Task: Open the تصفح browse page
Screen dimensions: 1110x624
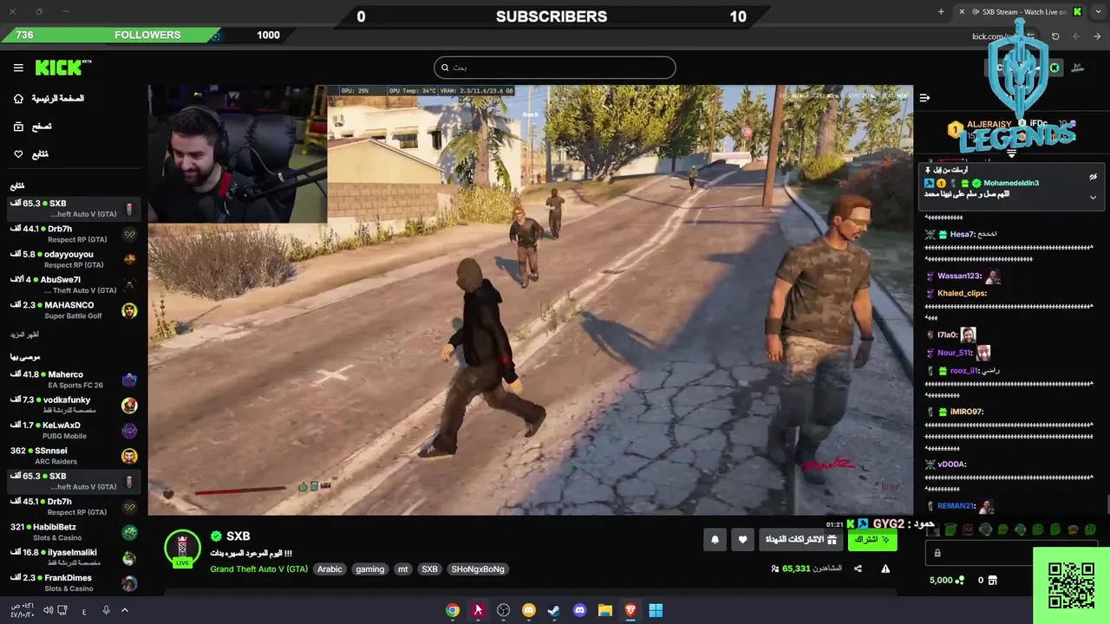Action: (32, 127)
